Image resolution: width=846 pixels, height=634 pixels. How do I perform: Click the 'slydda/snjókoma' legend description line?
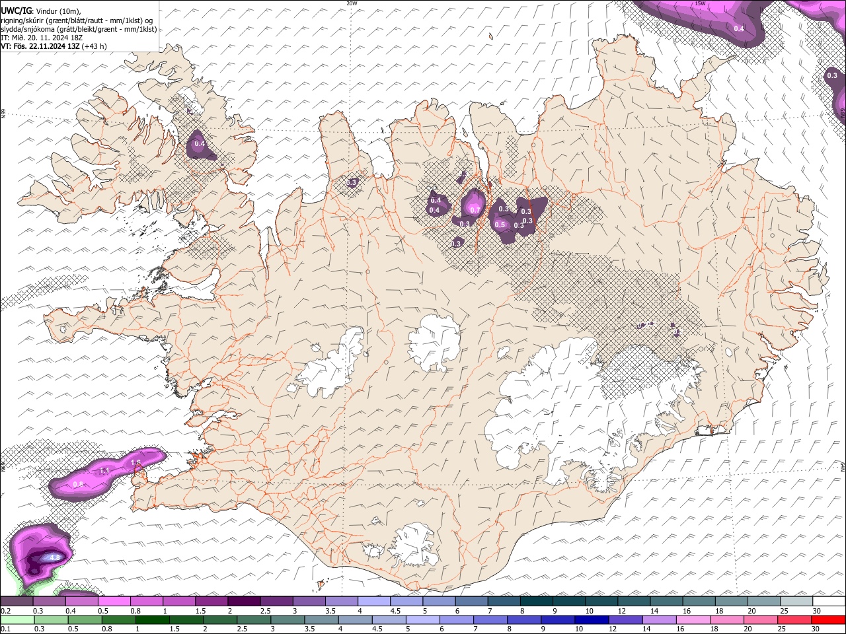79,29
